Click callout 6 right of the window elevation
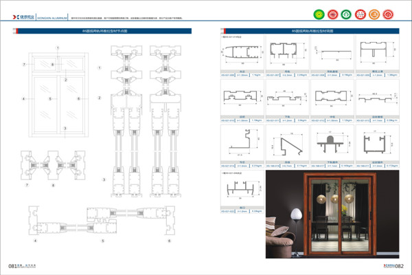The width and height of the screenshot is (412, 275). 78,99
